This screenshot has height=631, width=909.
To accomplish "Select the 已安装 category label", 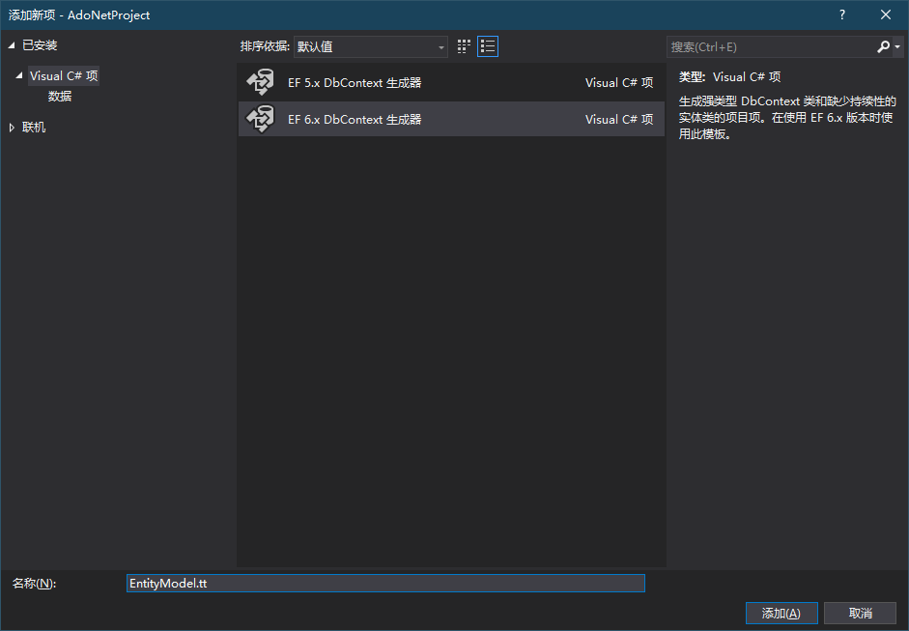I will pos(40,45).
